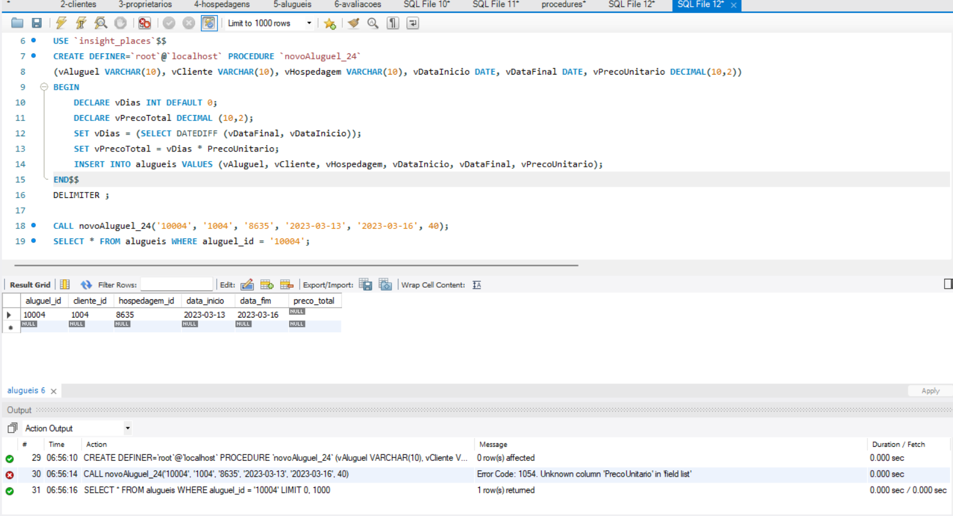
Task: Sort by data_fim column header
Action: click(x=256, y=301)
